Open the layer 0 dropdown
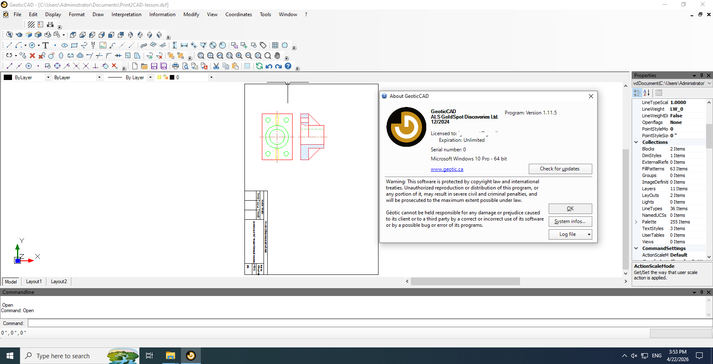 pyautogui.click(x=211, y=78)
